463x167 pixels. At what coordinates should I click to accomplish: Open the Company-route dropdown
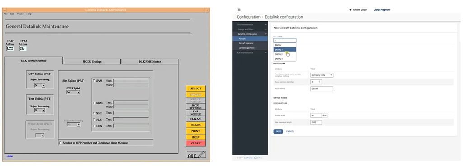coord(322,75)
